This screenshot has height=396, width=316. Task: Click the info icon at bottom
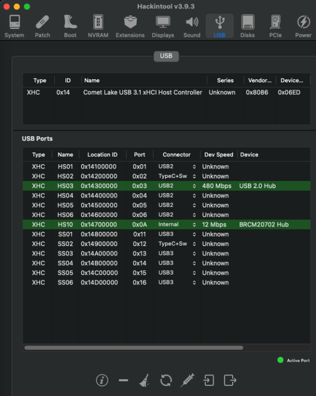point(102,380)
